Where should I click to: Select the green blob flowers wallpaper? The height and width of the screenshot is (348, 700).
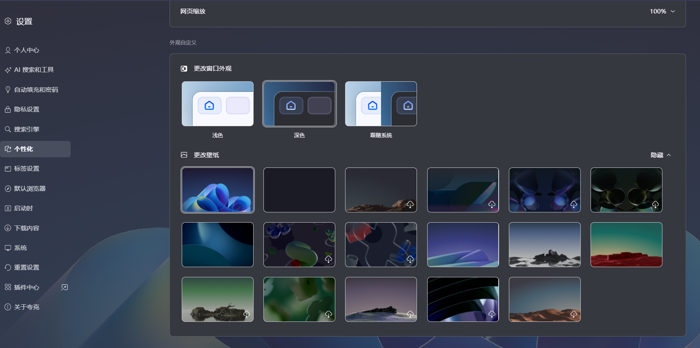[299, 245]
